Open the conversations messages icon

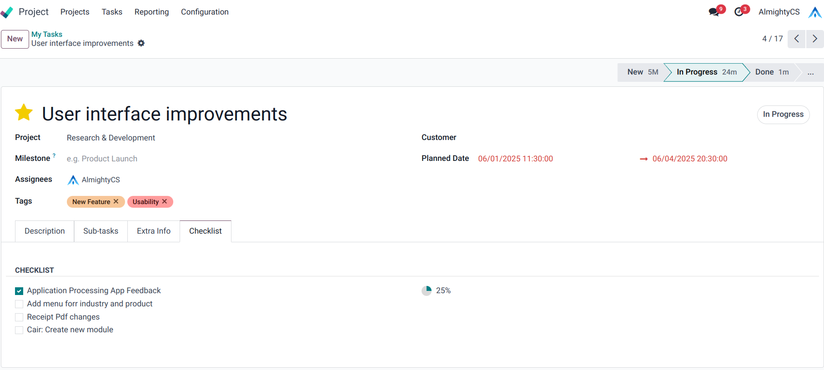(x=714, y=12)
